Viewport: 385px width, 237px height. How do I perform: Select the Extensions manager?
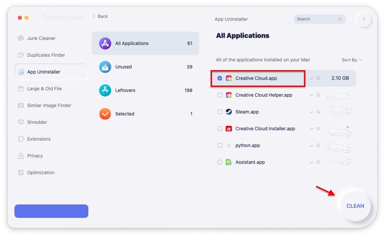click(x=39, y=139)
